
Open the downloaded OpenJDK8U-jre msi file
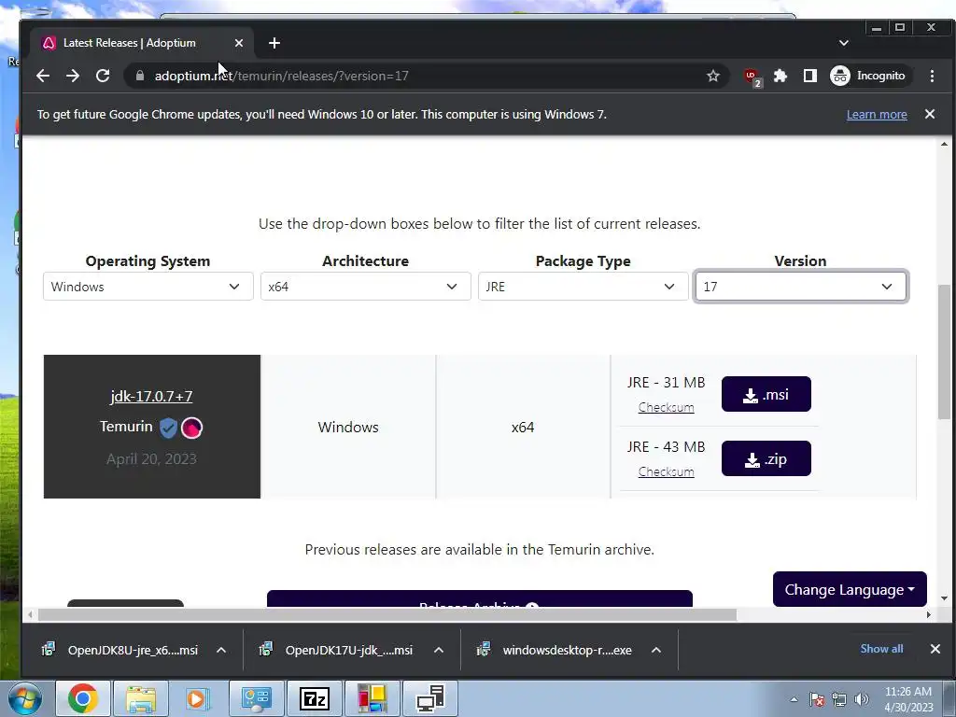click(x=120, y=650)
